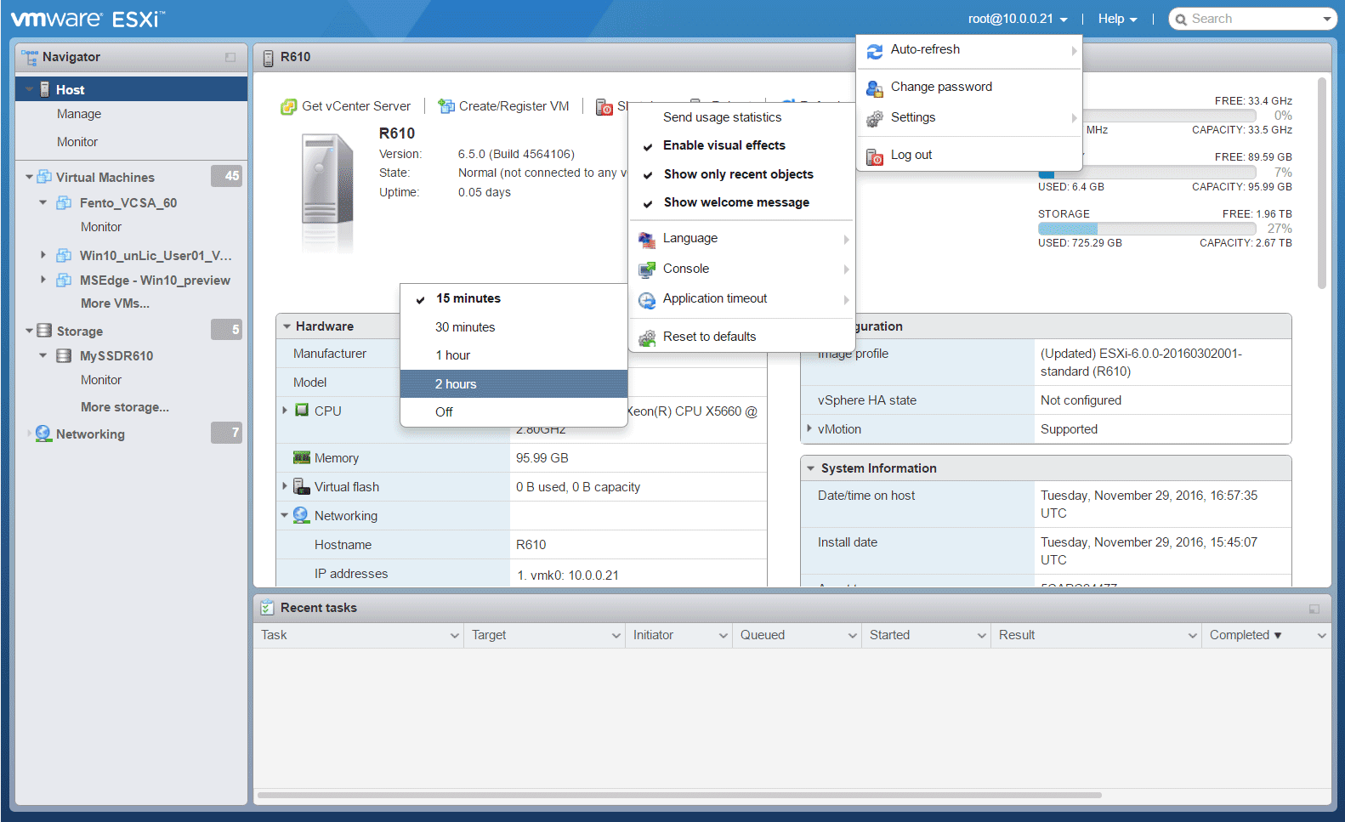The image size is (1345, 822).
Task: Minimize the Navigator panel
Action: pos(230,57)
